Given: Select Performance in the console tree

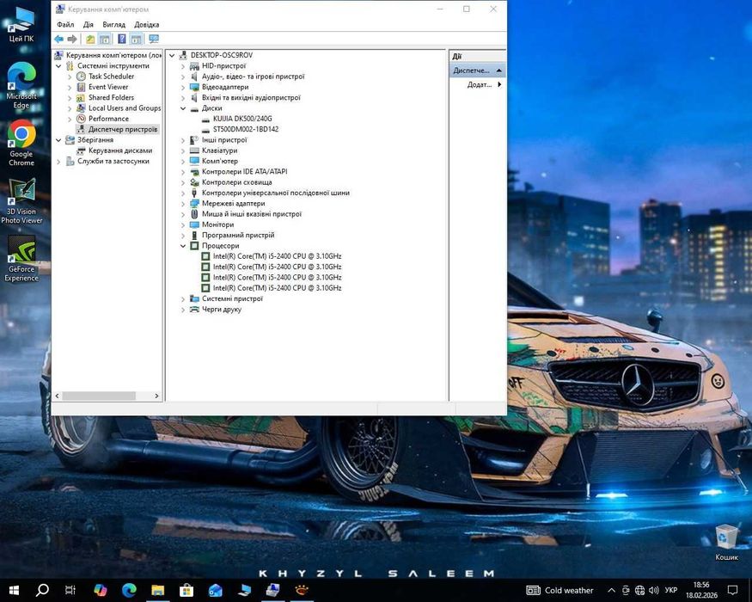Looking at the screenshot, I should pos(108,119).
